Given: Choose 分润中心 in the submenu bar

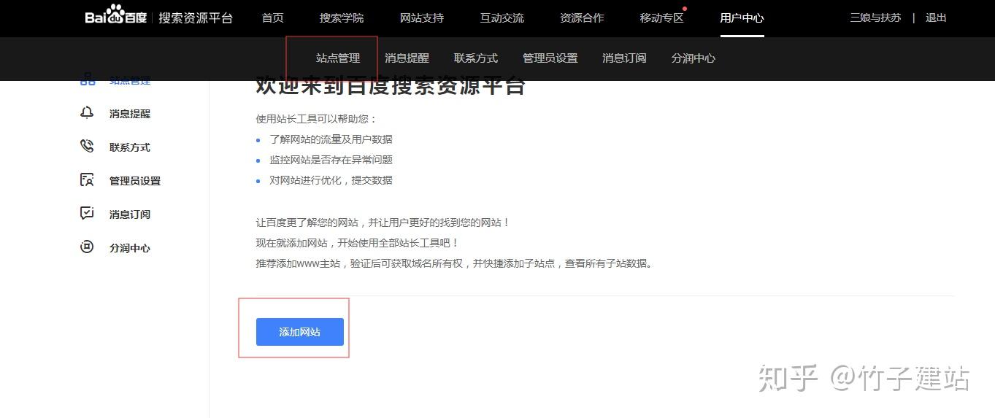Looking at the screenshot, I should (694, 58).
